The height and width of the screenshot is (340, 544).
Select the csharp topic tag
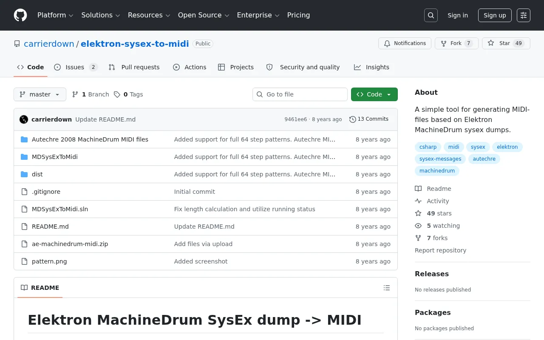[428, 147]
